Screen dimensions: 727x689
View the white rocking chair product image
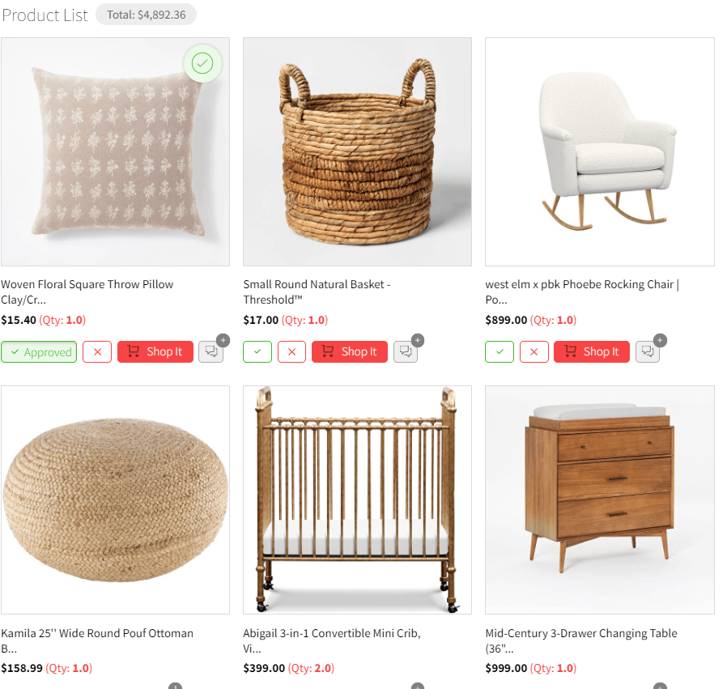[x=600, y=151]
